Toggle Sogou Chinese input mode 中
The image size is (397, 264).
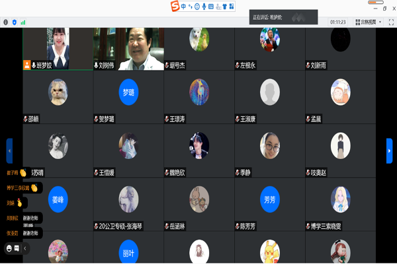click(183, 7)
